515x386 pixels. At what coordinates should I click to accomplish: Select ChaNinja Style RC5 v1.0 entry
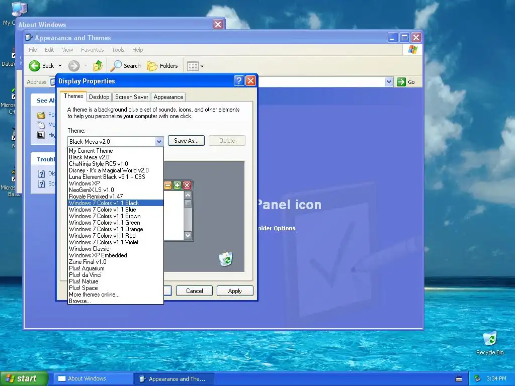pyautogui.click(x=115, y=164)
